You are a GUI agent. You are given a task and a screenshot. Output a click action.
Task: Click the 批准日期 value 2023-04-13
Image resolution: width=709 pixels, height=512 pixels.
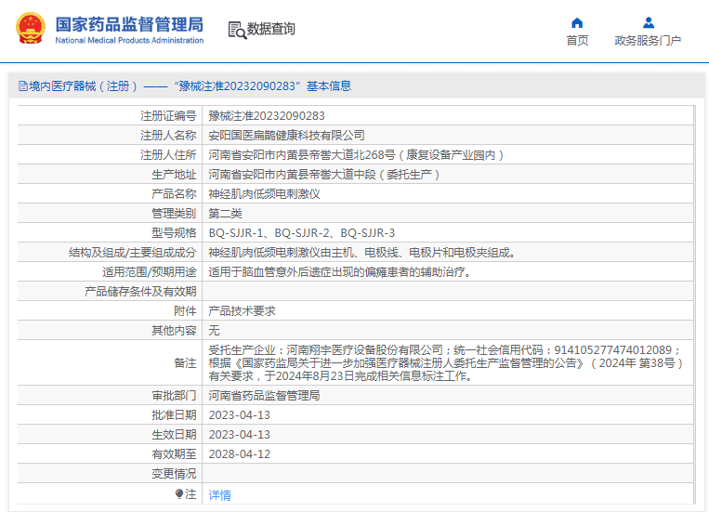[x=239, y=415]
